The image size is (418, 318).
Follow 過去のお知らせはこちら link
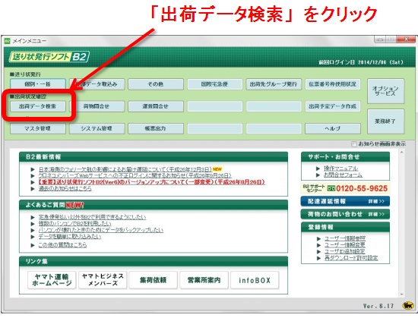pos(65,188)
